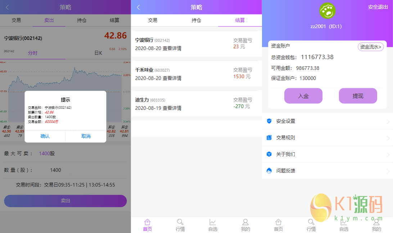Open the 问题反馈 menu entry
This screenshot has height=233, width=393.
pyautogui.click(x=327, y=171)
